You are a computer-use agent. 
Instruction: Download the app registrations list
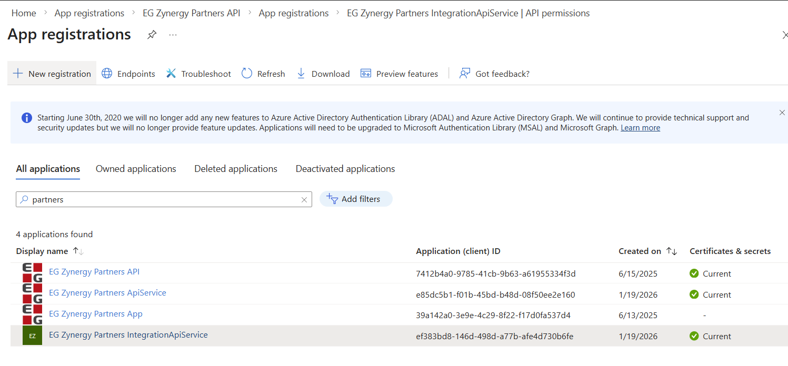coord(323,74)
